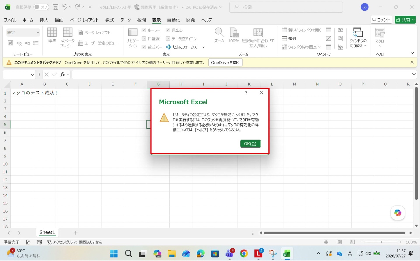Click the Redo arrow icon
This screenshot has height=261, width=420.
pyautogui.click(x=77, y=7)
